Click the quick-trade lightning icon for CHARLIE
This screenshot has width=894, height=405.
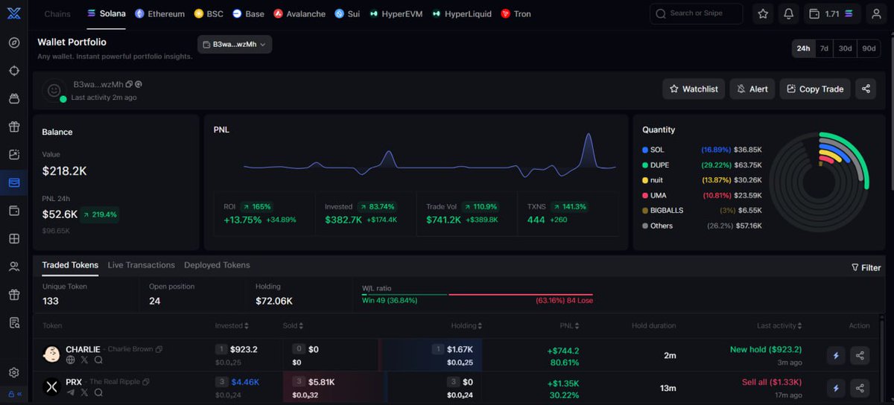point(836,356)
